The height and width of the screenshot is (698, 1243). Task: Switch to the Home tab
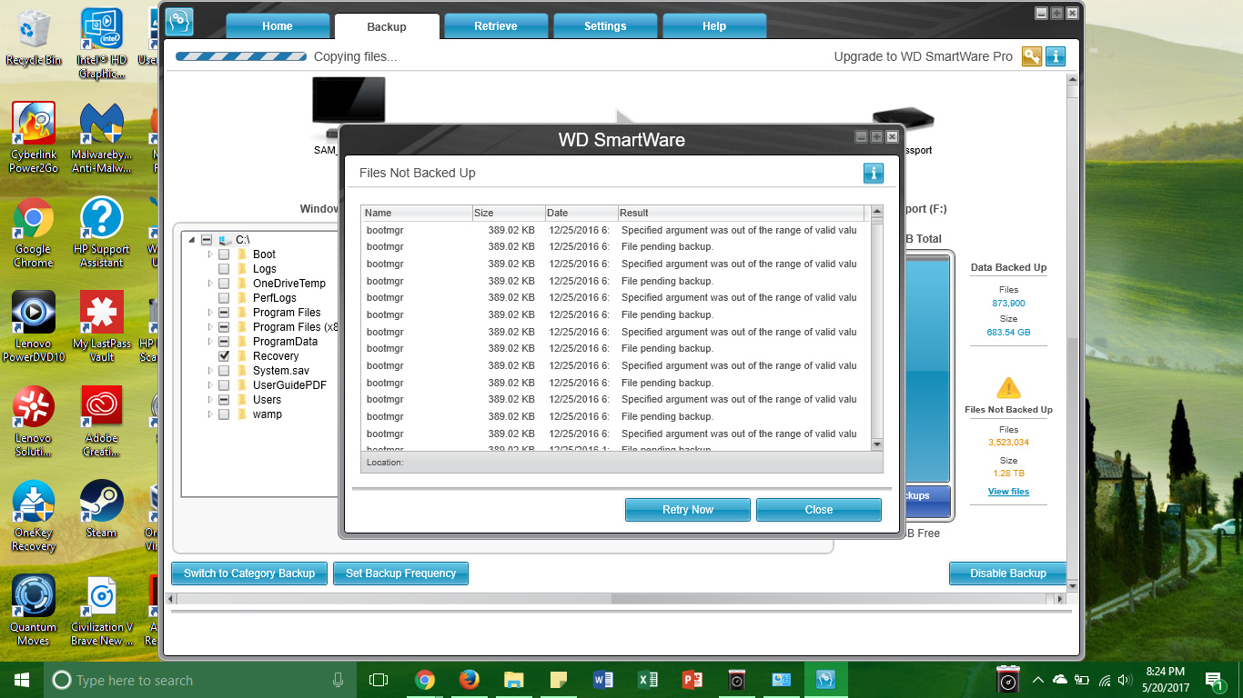[278, 26]
